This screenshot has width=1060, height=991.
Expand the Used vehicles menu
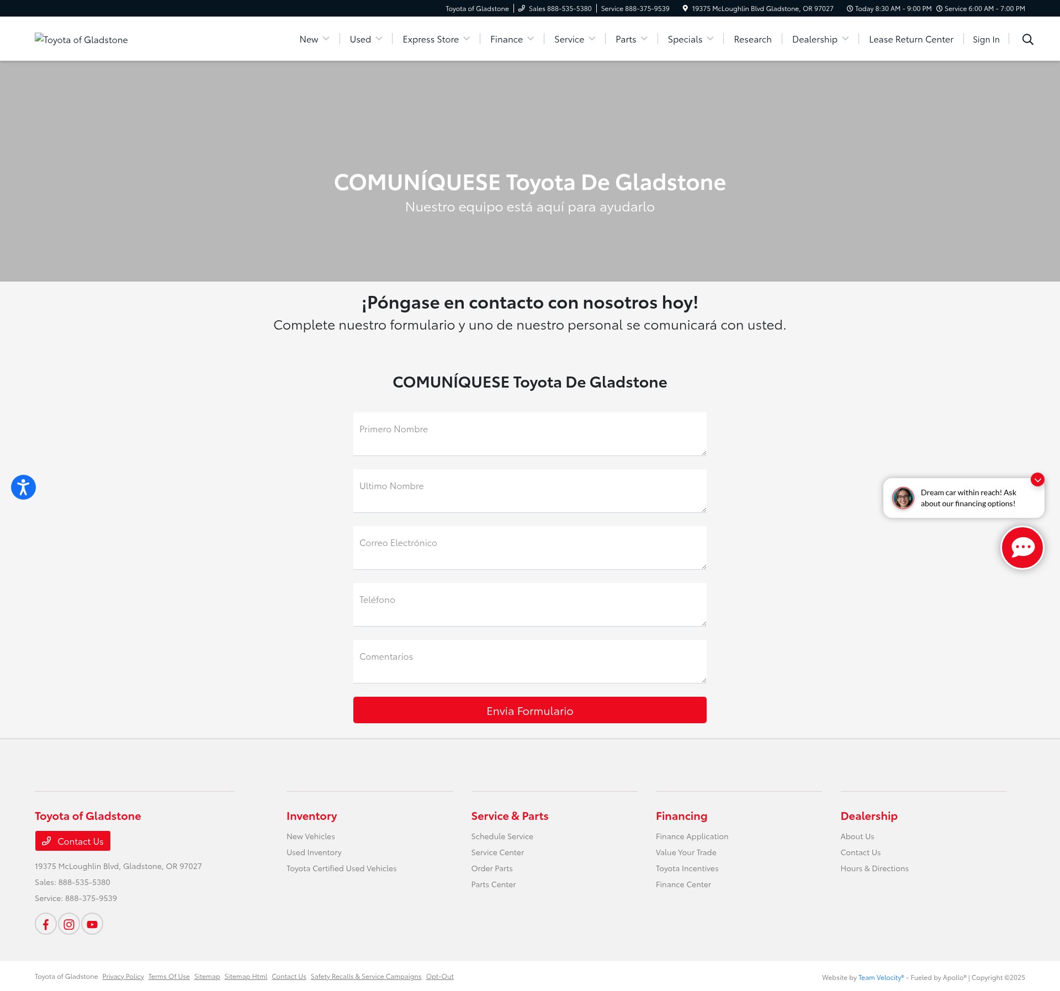pyautogui.click(x=365, y=39)
